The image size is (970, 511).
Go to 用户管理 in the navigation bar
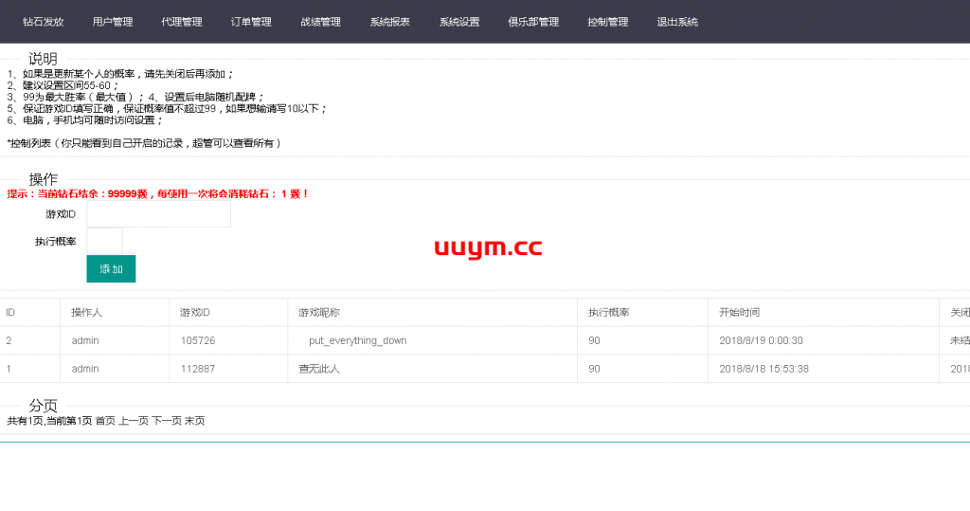(x=113, y=22)
